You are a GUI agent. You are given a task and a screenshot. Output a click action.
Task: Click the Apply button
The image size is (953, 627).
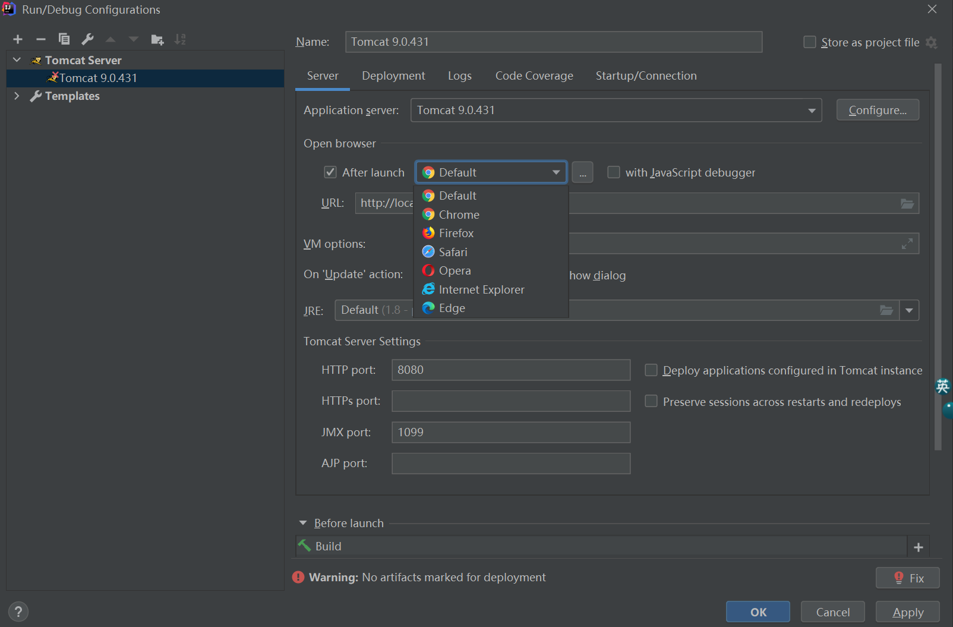pos(908,612)
